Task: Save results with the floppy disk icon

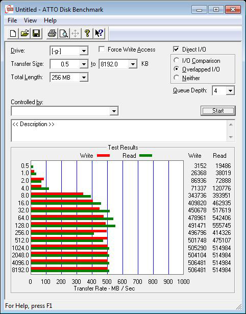Action: pyautogui.click(x=36, y=33)
